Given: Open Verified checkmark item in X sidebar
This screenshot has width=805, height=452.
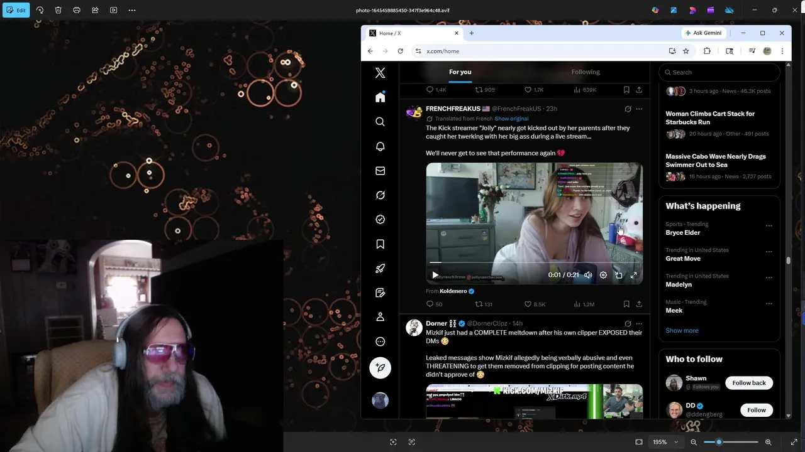Looking at the screenshot, I should [x=380, y=220].
